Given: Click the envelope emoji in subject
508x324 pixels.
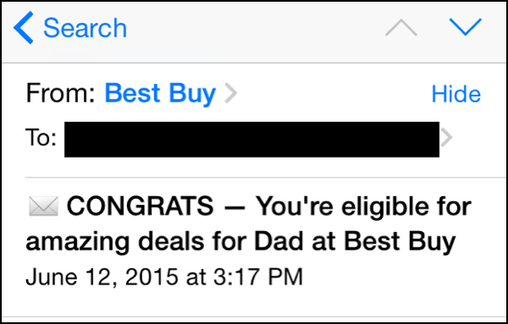Looking at the screenshot, I should click(44, 206).
